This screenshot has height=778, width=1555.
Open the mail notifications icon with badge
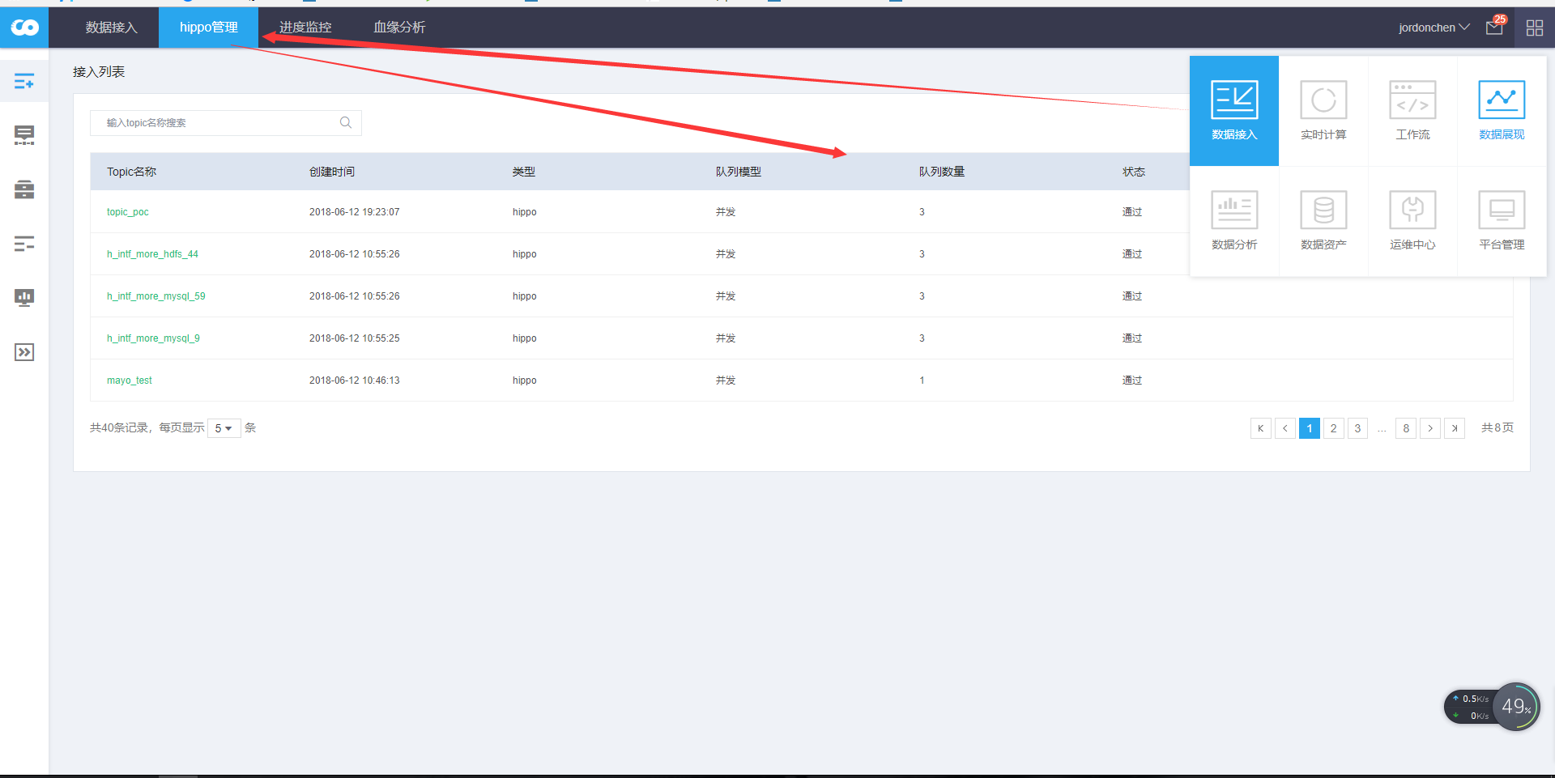click(1495, 27)
